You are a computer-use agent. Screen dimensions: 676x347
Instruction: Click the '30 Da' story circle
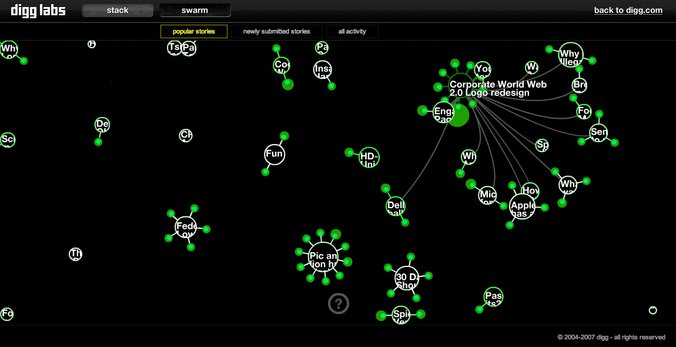[407, 278]
